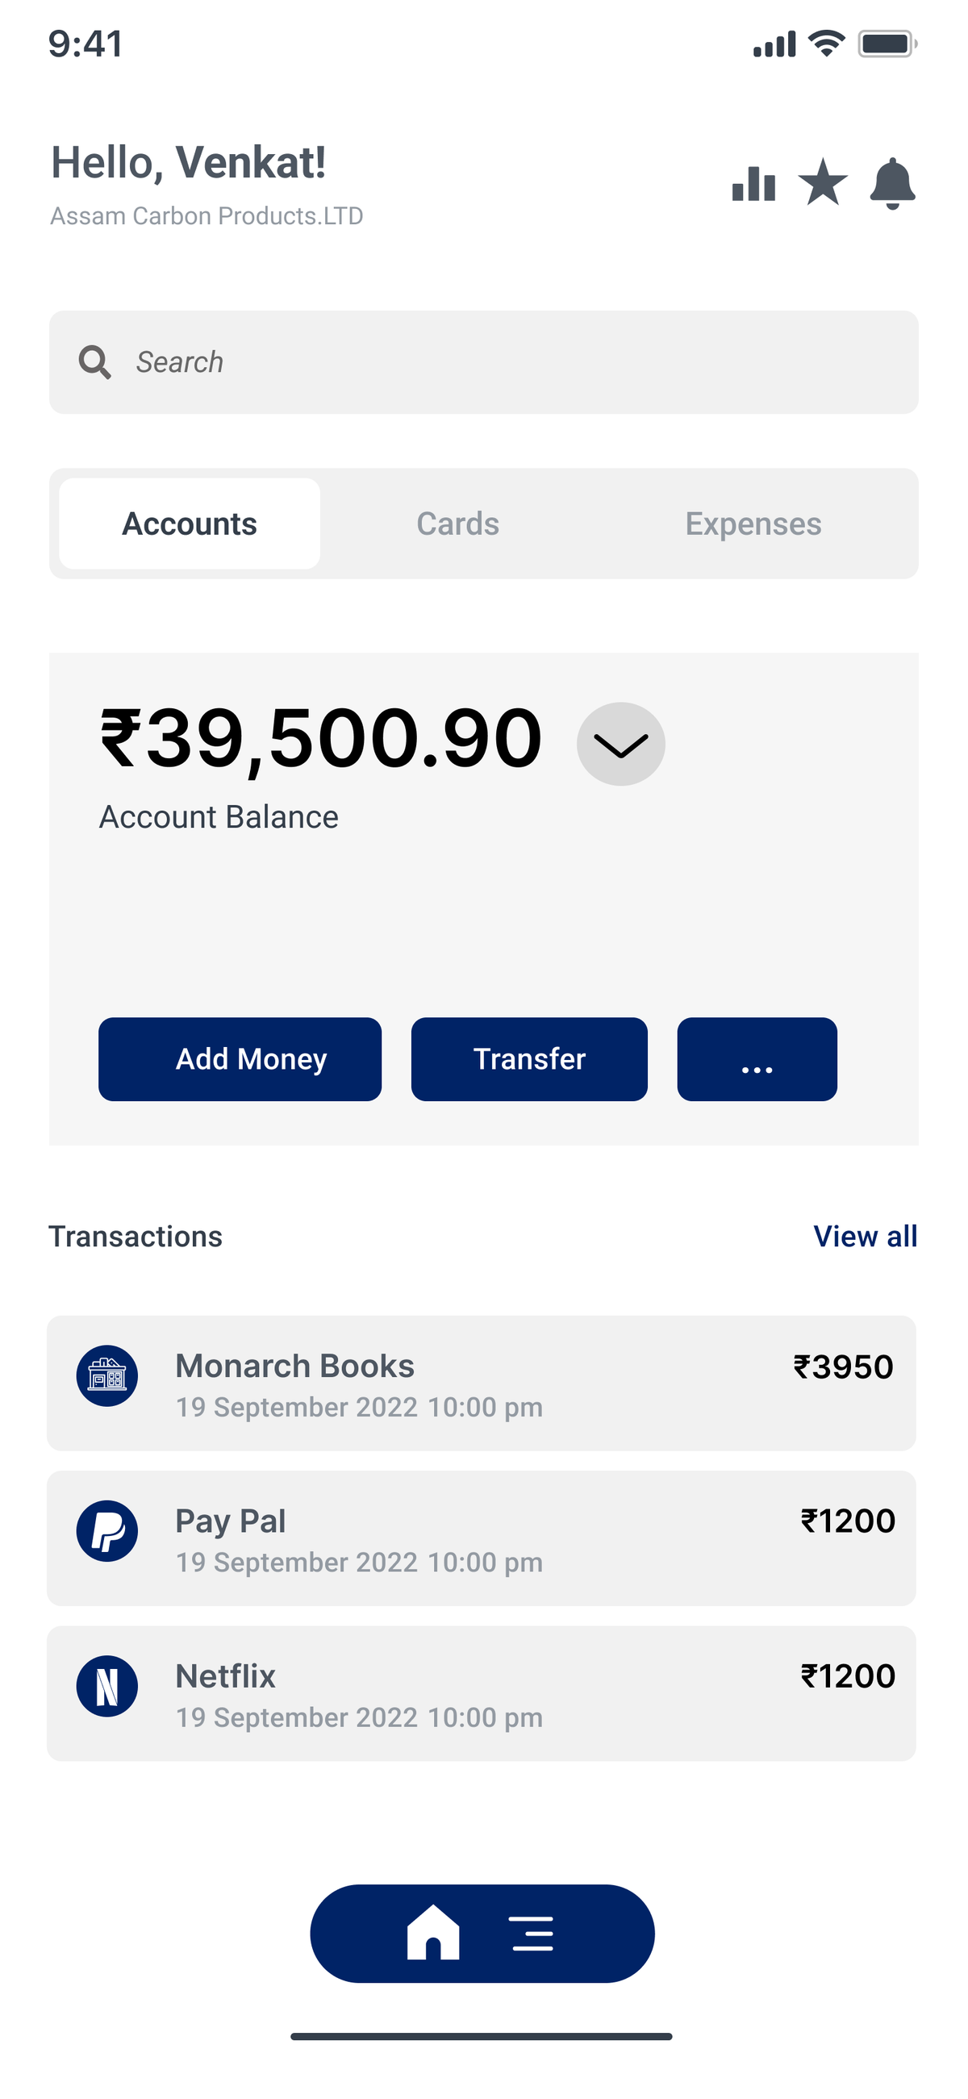Tap the magnifying glass search icon
This screenshot has height=2099, width=968.
click(94, 361)
